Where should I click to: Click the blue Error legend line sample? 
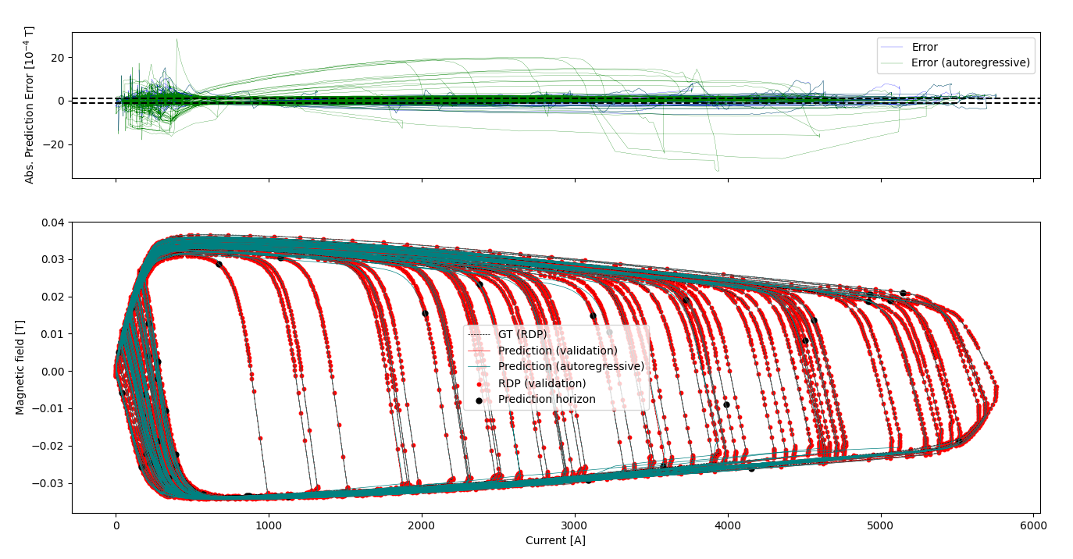pos(893,48)
